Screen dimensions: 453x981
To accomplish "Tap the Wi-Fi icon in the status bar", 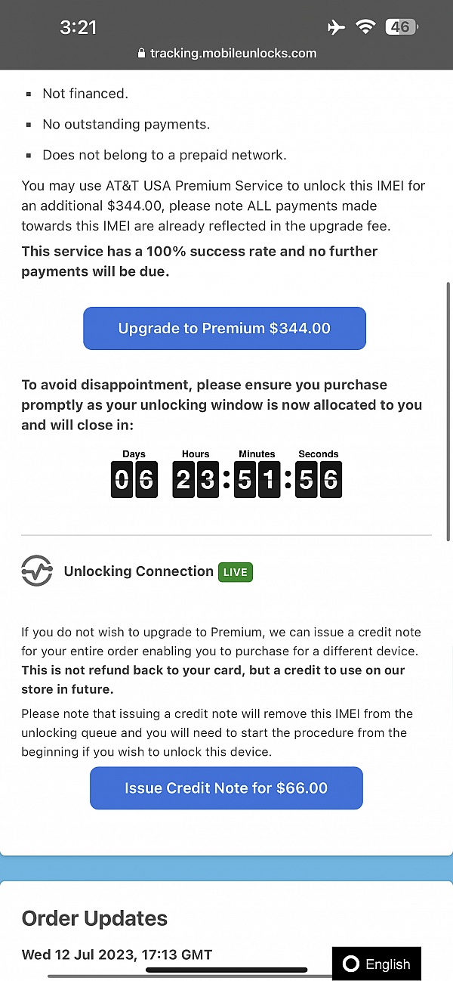I will click(x=365, y=26).
